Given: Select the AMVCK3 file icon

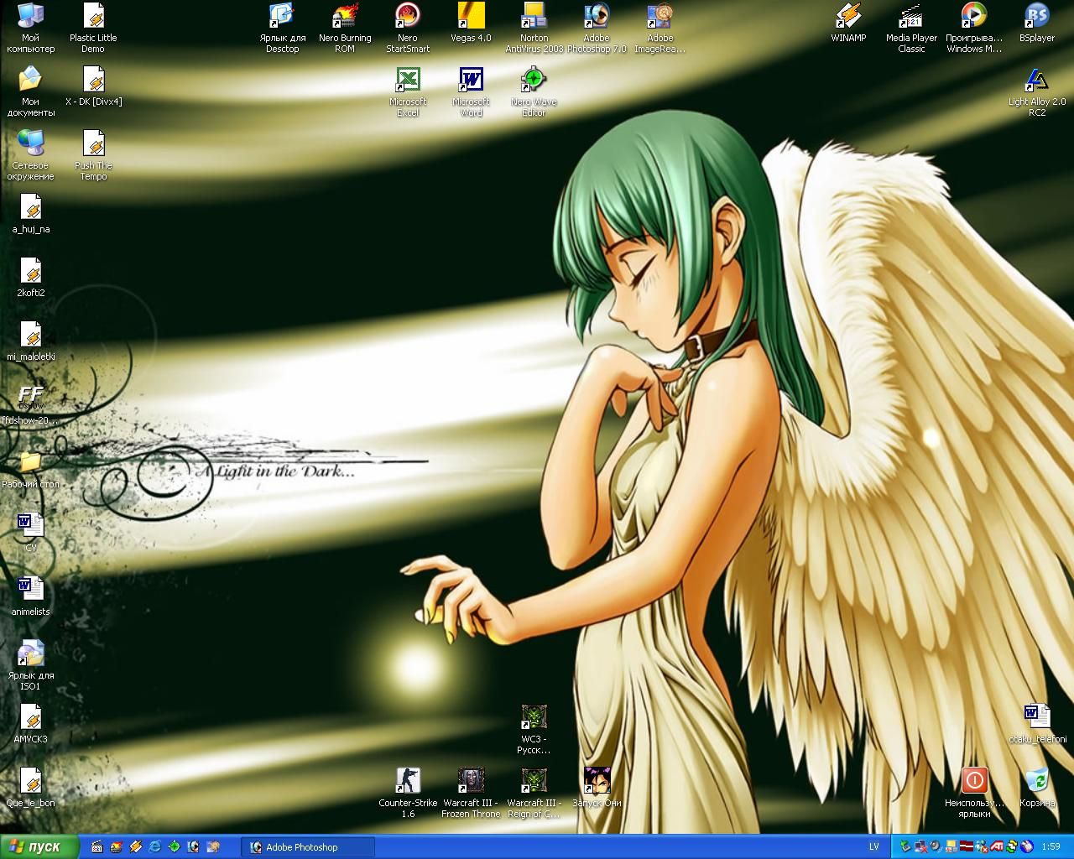Looking at the screenshot, I should 30,724.
